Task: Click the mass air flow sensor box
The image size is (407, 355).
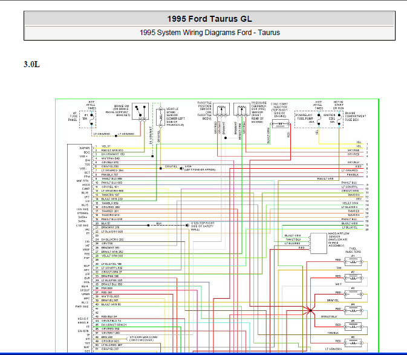Action: point(319,243)
